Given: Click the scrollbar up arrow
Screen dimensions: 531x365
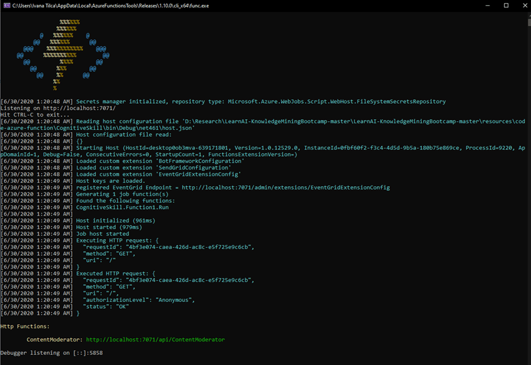Looking at the screenshot, I should tap(527, 15).
